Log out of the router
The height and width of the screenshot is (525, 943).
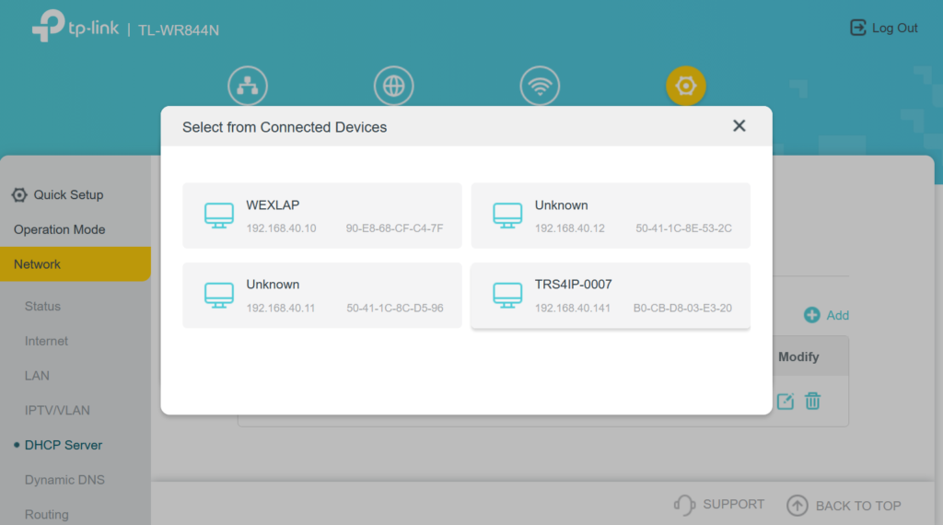(x=883, y=28)
